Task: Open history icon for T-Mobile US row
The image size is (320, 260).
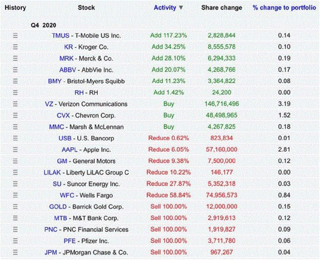Action: pos(15,35)
